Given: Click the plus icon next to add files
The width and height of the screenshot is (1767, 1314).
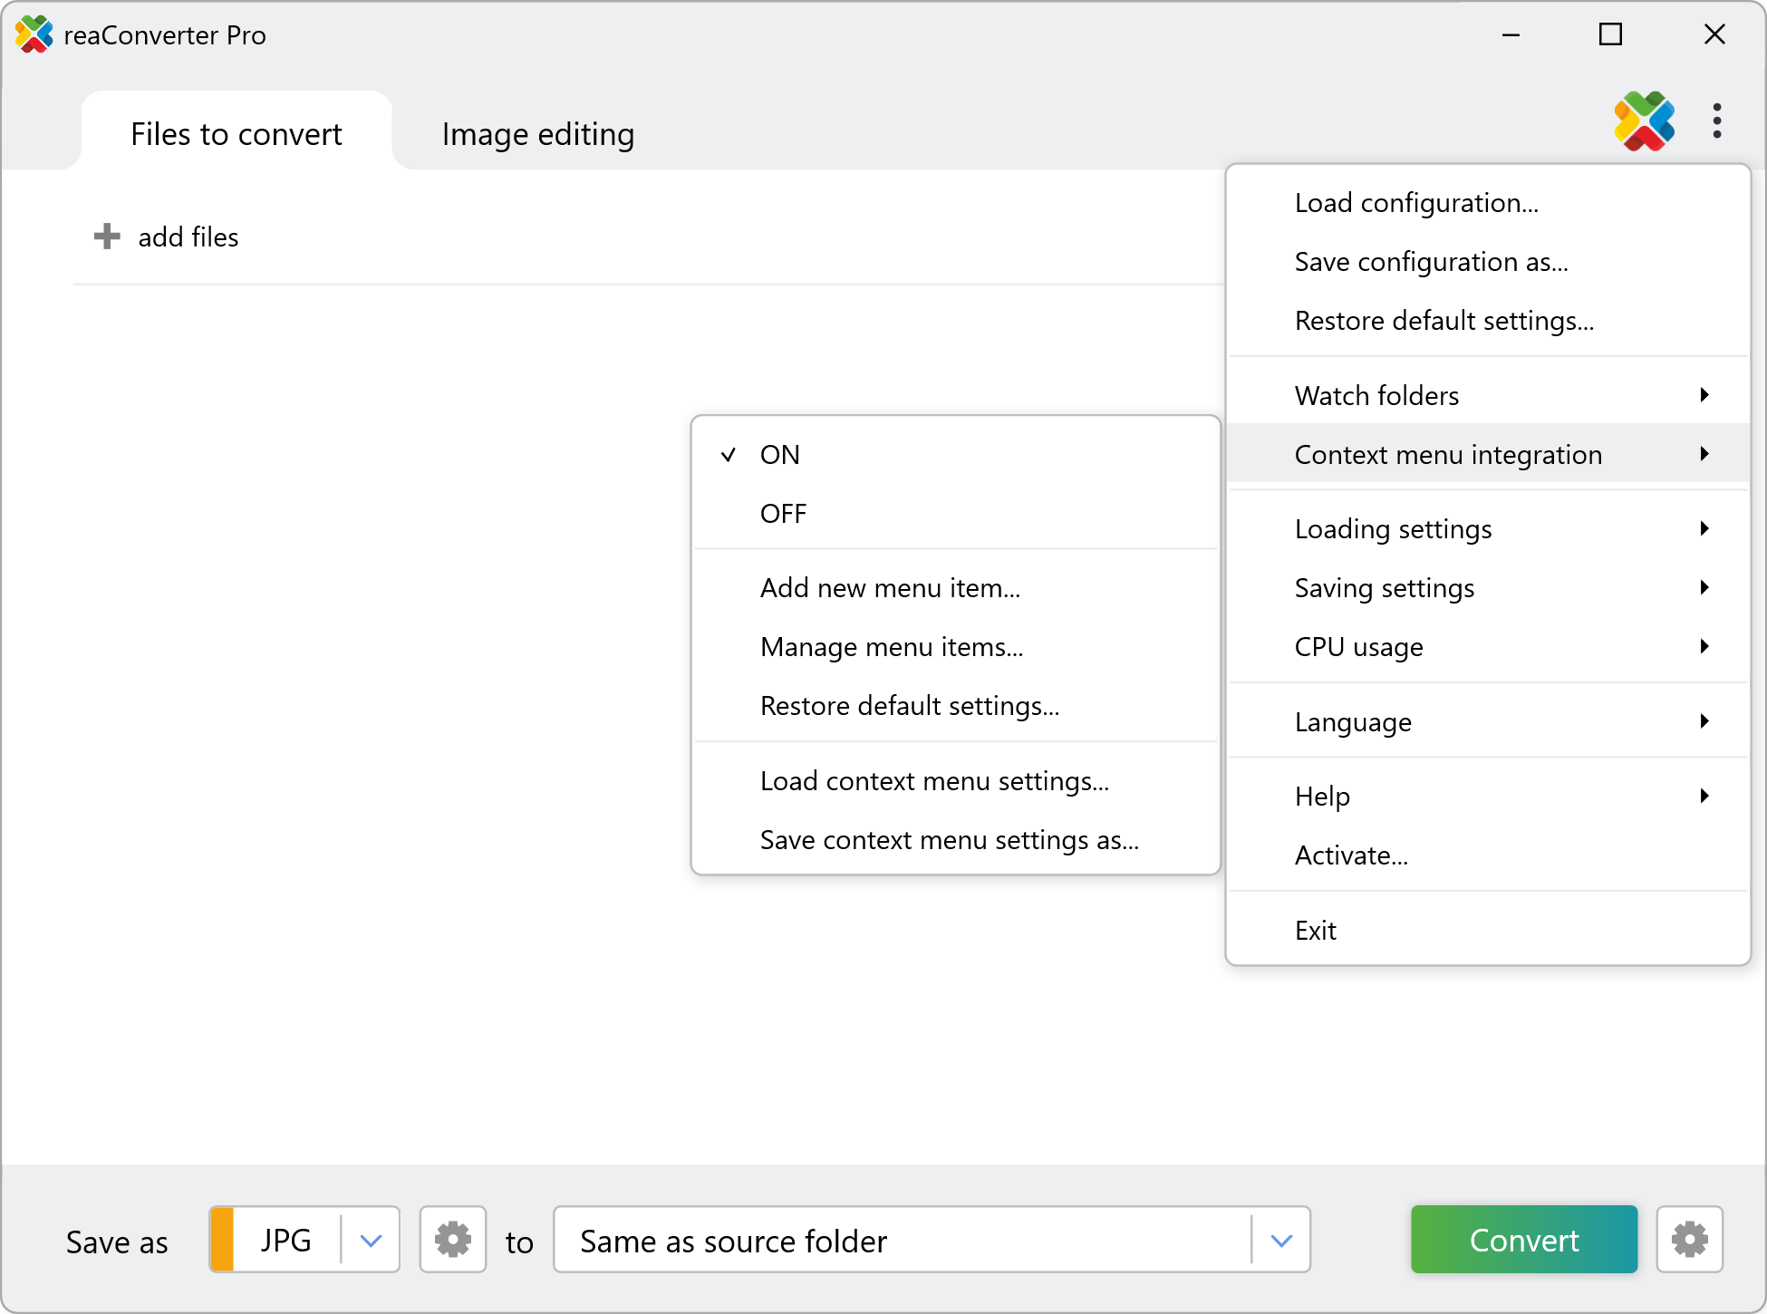Looking at the screenshot, I should point(107,237).
